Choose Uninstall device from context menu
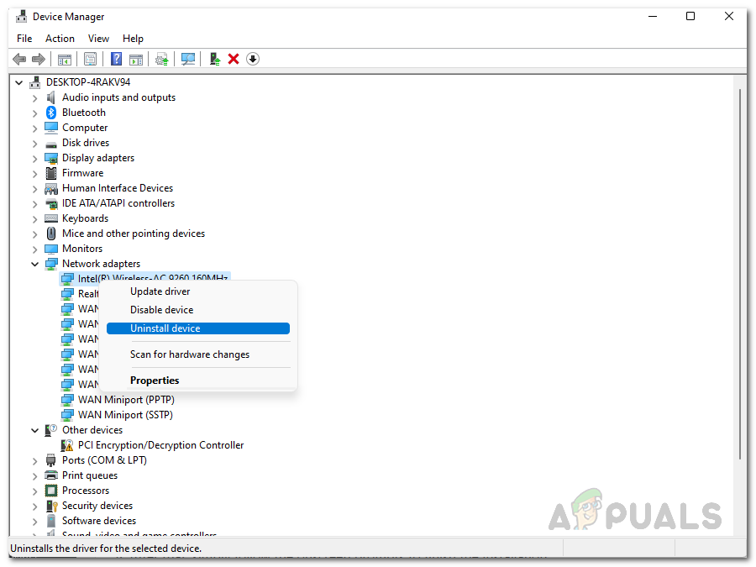Screen dimensions: 756x567 point(198,328)
